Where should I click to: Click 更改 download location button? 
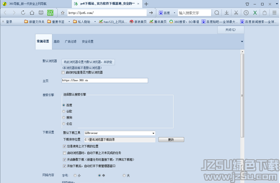[x=171, y=140]
